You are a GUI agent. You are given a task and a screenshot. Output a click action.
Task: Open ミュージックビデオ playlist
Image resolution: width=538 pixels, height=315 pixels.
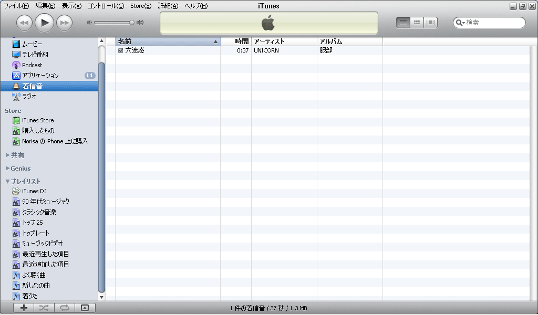pyautogui.click(x=49, y=244)
